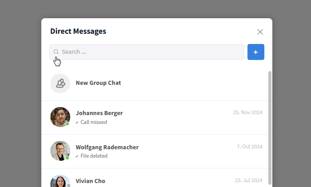311x187 pixels.
Task: Open Johannes Berger's avatar
Action: pos(60,117)
